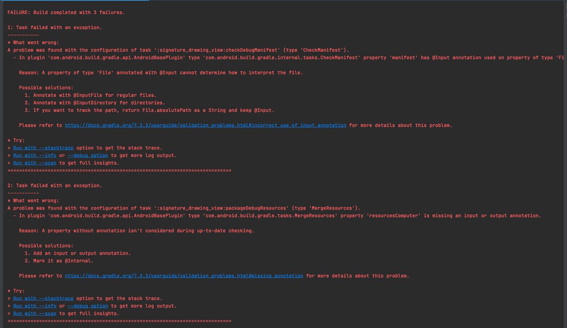Click the '1: Task failed with an exception' heading
This screenshot has height=328, width=567.
click(x=54, y=27)
